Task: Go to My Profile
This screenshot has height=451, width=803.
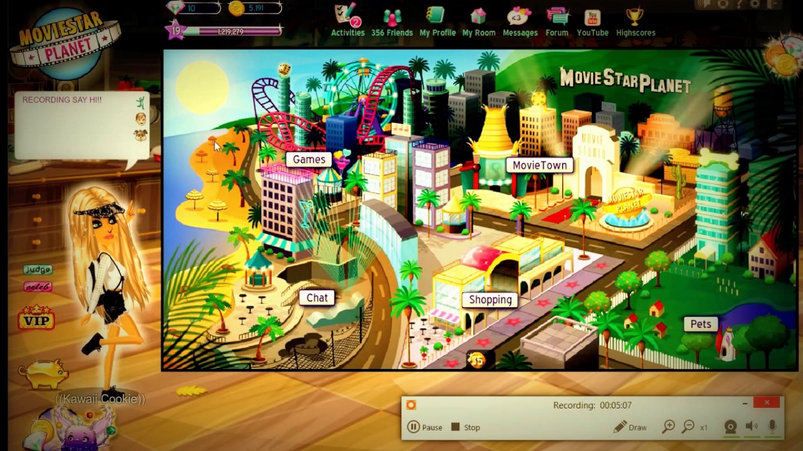Action: (437, 21)
